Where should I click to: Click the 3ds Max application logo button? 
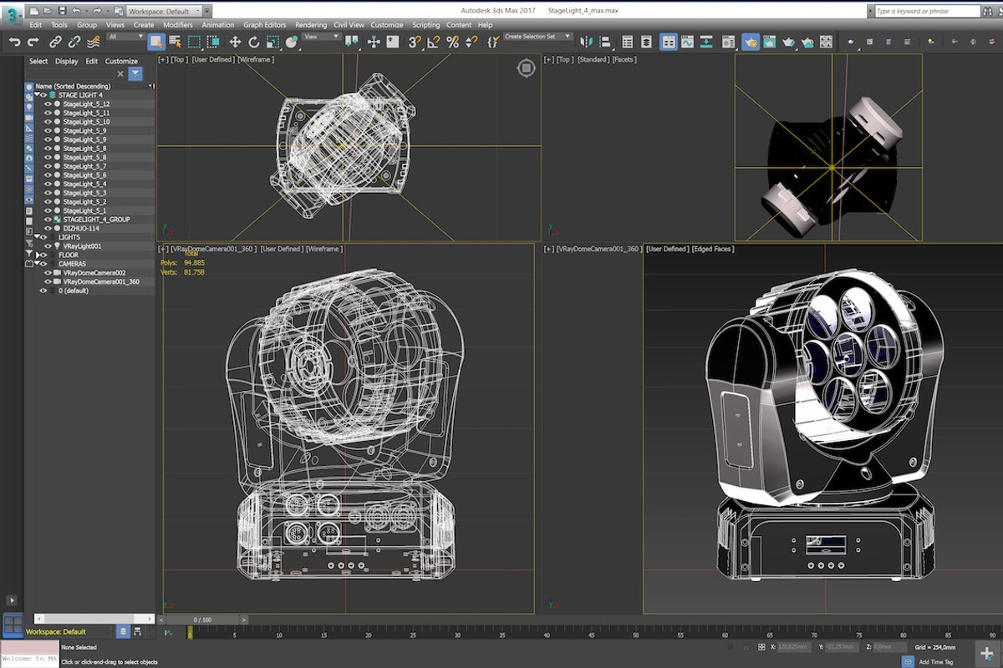coord(12,16)
